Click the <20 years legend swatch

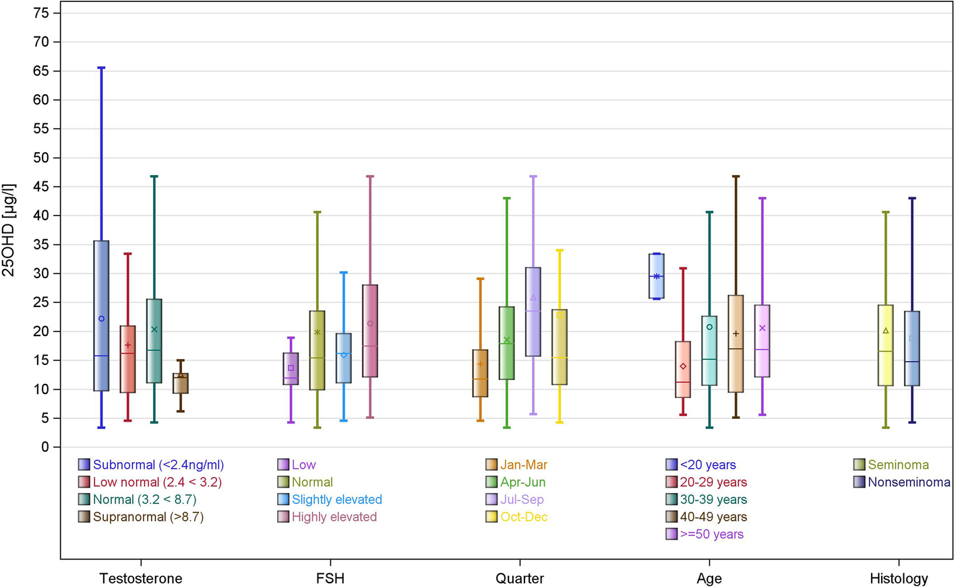click(x=671, y=465)
